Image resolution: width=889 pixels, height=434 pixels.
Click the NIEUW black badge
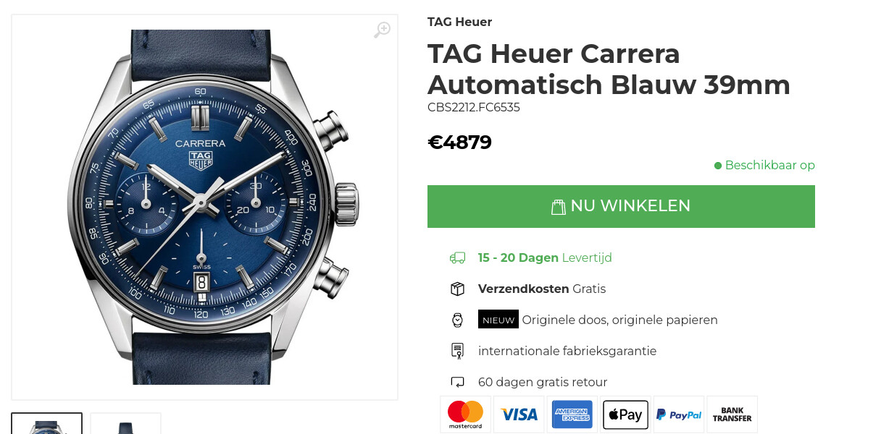[x=498, y=320]
